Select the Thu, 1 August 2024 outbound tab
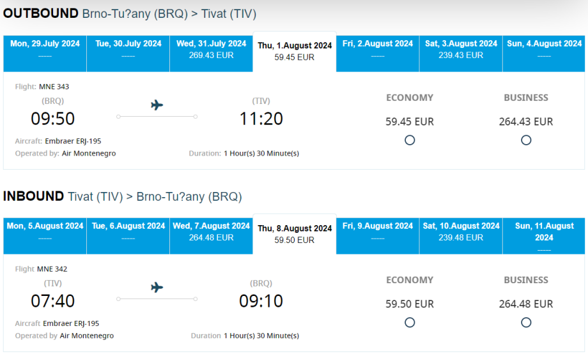 [295, 51]
